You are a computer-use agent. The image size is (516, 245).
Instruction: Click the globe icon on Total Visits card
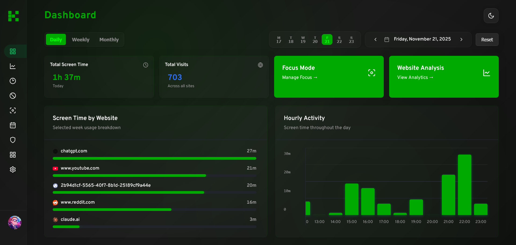tap(260, 65)
